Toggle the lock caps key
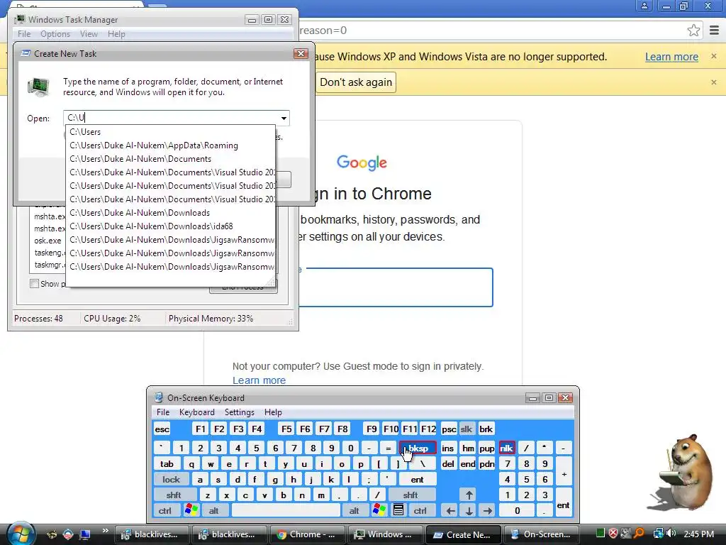Image resolution: width=726 pixels, height=545 pixels. coord(171,480)
